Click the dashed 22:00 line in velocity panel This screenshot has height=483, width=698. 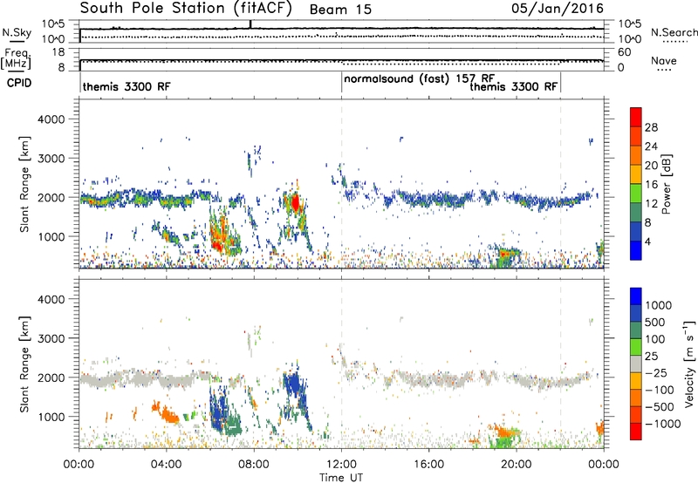560,364
